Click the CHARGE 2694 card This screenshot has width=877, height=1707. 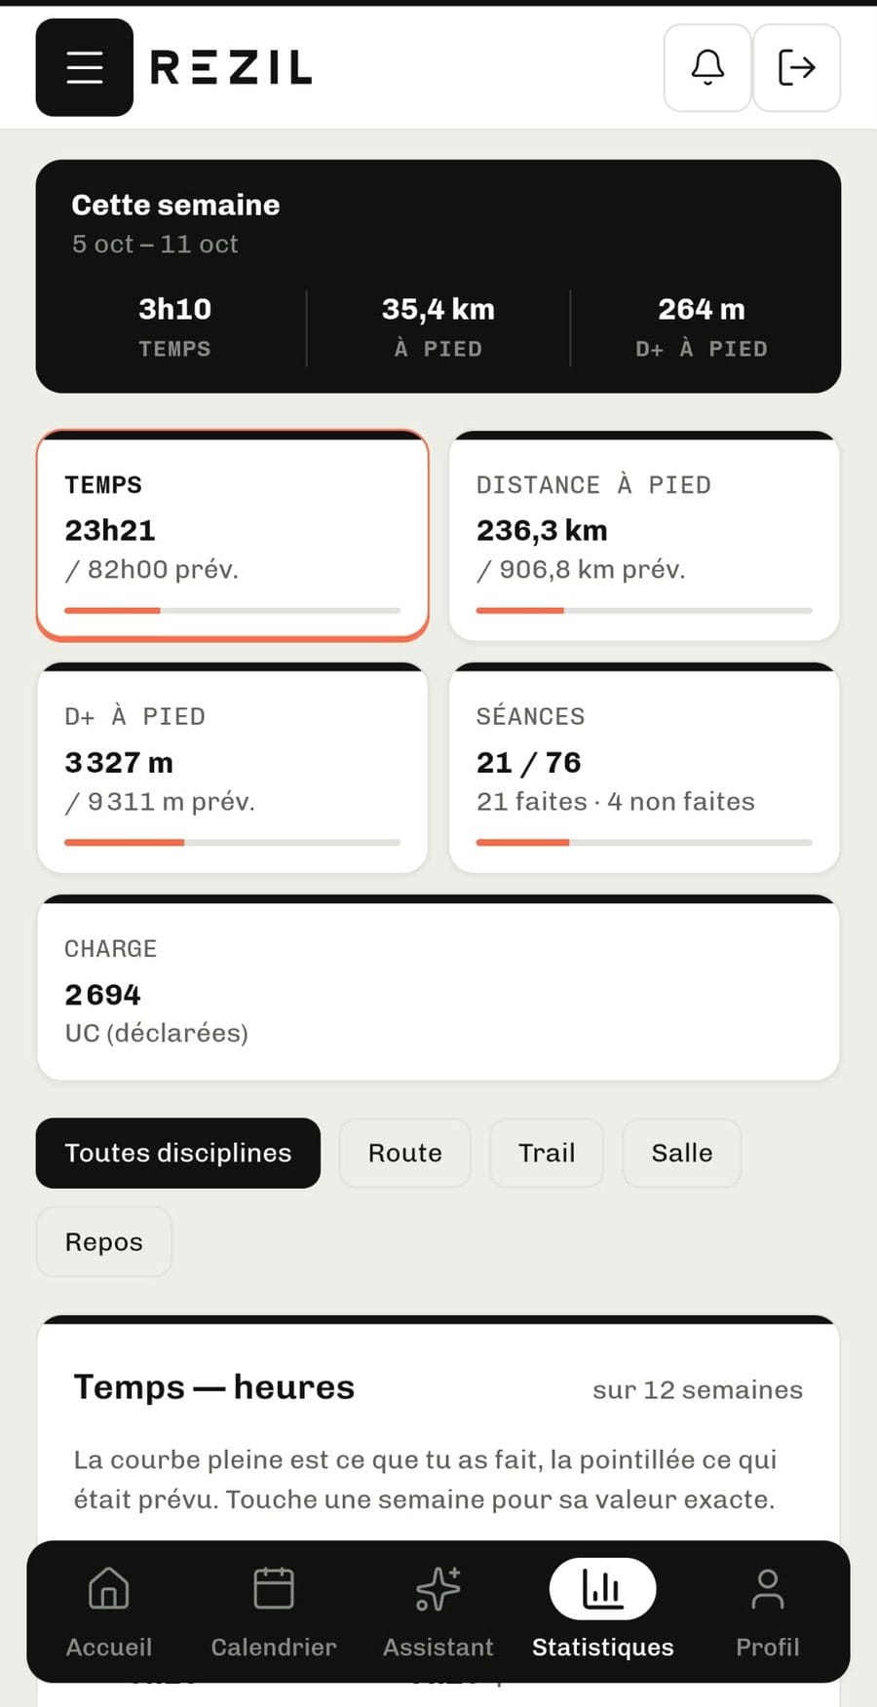pyautogui.click(x=438, y=987)
